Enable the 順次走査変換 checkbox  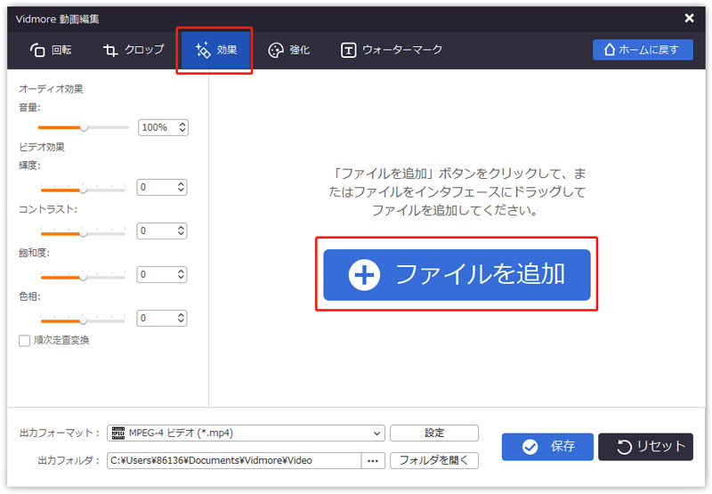pyautogui.click(x=25, y=341)
